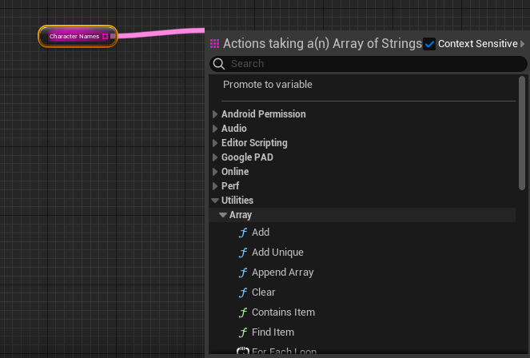Click the array grid icon in menu title

(214, 44)
